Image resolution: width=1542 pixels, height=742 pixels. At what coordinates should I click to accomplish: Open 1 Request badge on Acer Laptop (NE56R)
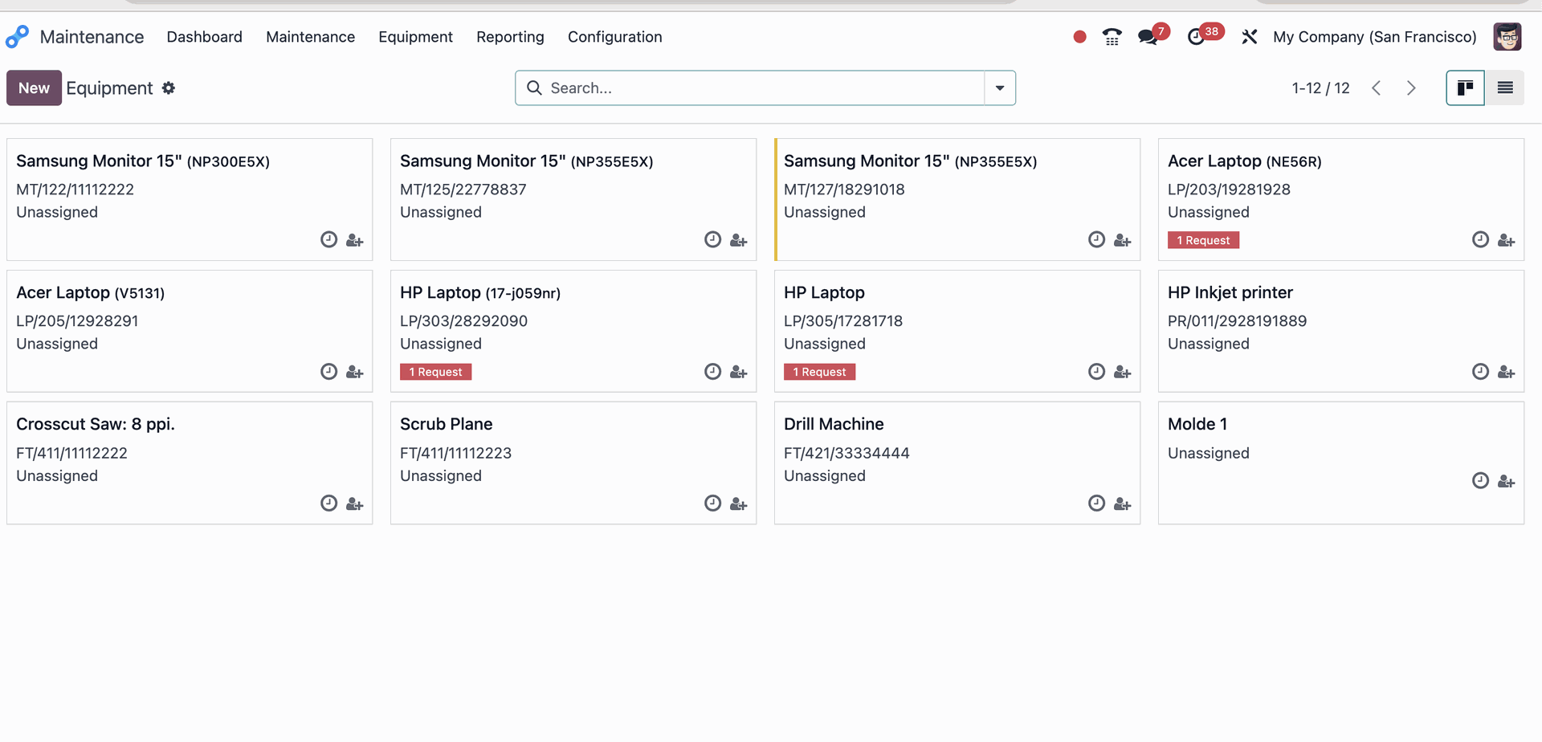(1203, 240)
